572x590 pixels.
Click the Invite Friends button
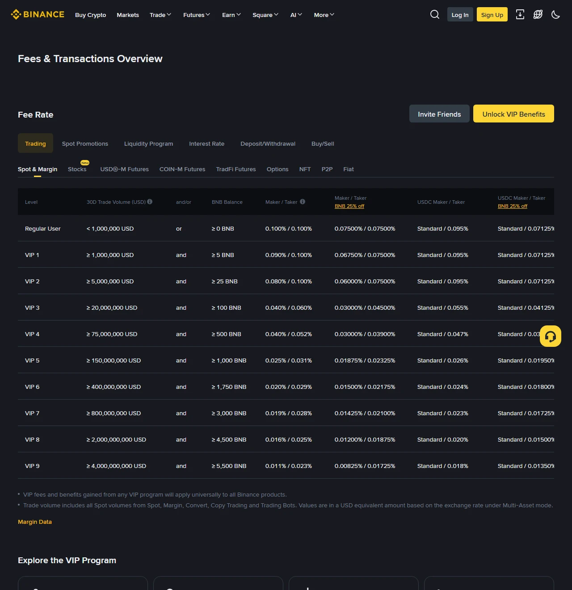point(439,114)
